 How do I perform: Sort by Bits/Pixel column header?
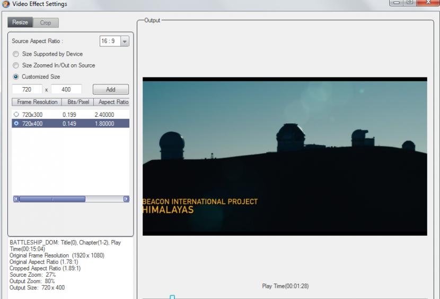click(x=78, y=102)
